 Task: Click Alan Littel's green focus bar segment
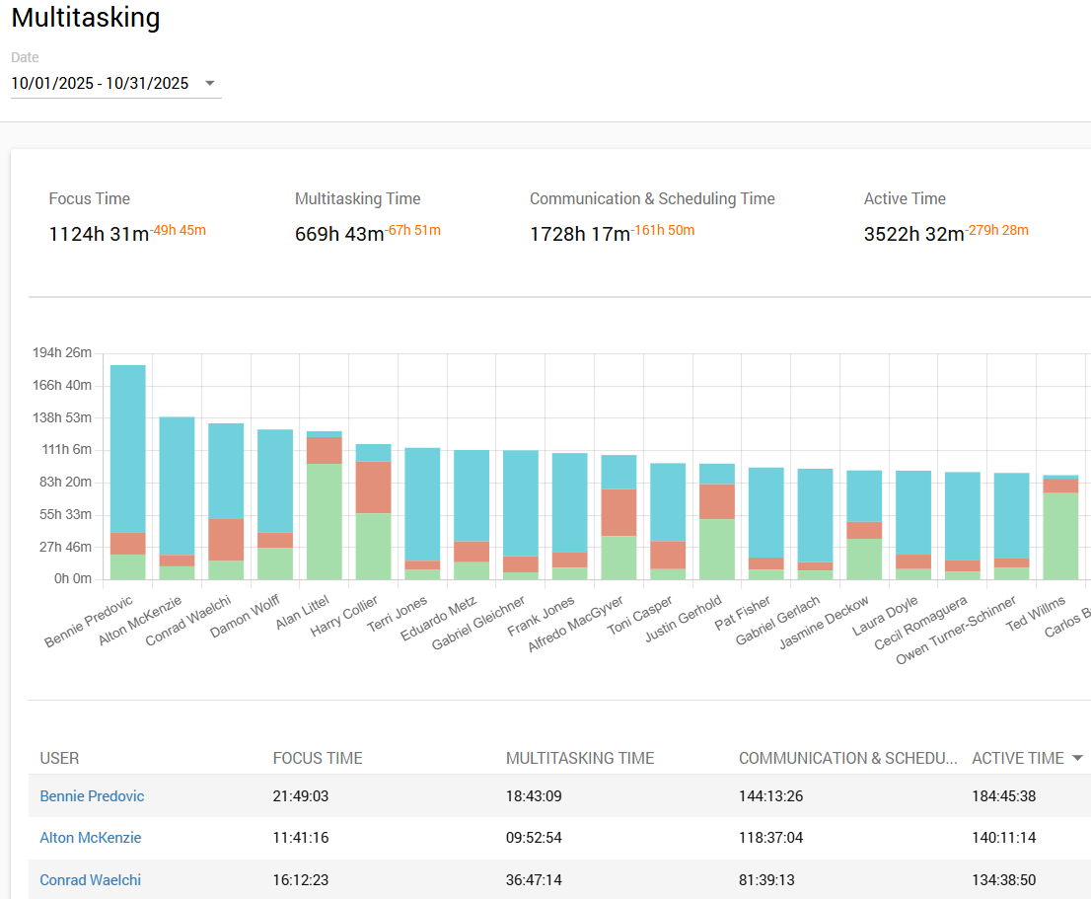[325, 521]
